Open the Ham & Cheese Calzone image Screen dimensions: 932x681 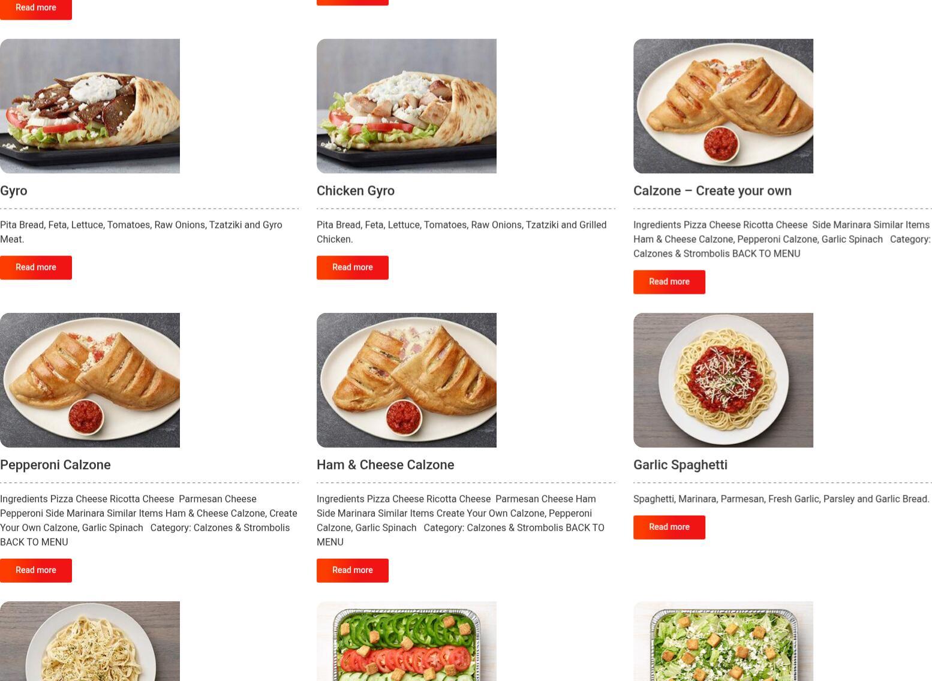pyautogui.click(x=407, y=380)
